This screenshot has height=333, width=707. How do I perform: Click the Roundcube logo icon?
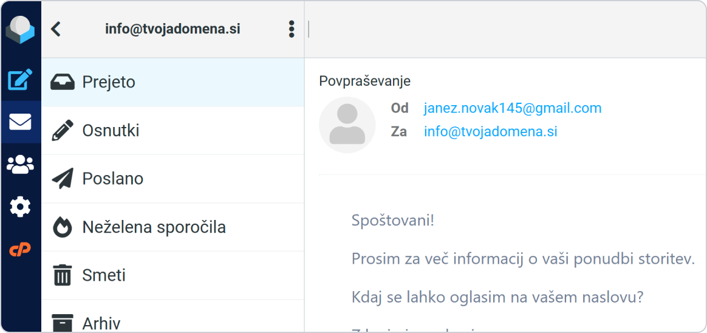coord(20,29)
